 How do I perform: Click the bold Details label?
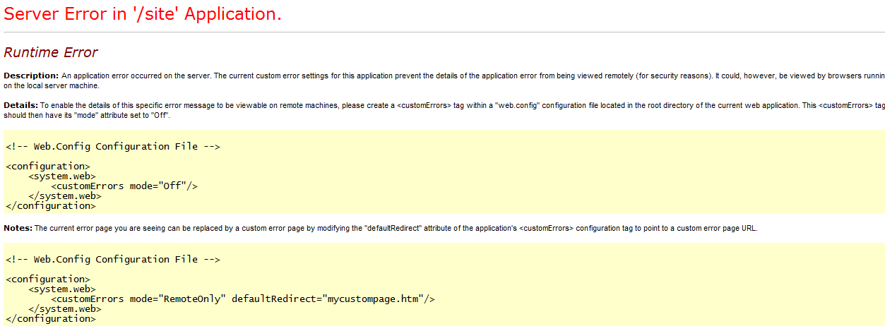tap(21, 104)
